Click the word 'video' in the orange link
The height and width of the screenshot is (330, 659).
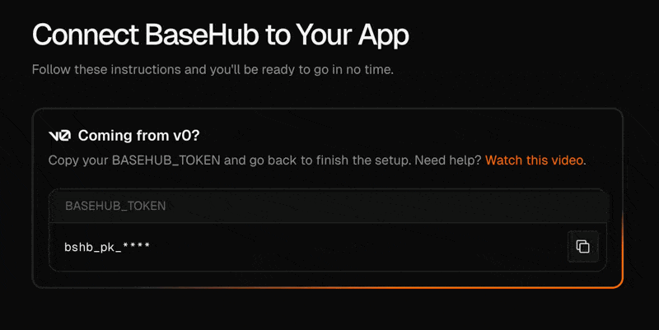click(566, 160)
